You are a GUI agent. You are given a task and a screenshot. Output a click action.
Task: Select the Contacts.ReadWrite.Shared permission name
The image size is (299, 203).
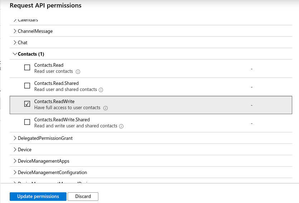click(62, 120)
